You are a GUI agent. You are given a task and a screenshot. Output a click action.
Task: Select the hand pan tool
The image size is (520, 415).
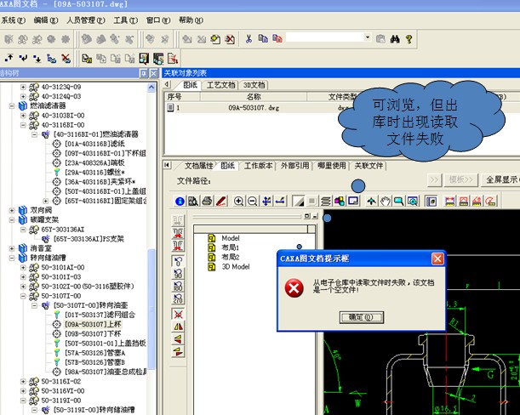click(x=385, y=202)
